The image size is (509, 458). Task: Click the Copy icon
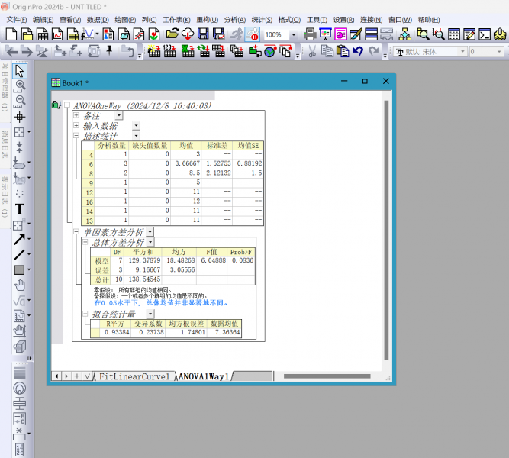[327, 51]
